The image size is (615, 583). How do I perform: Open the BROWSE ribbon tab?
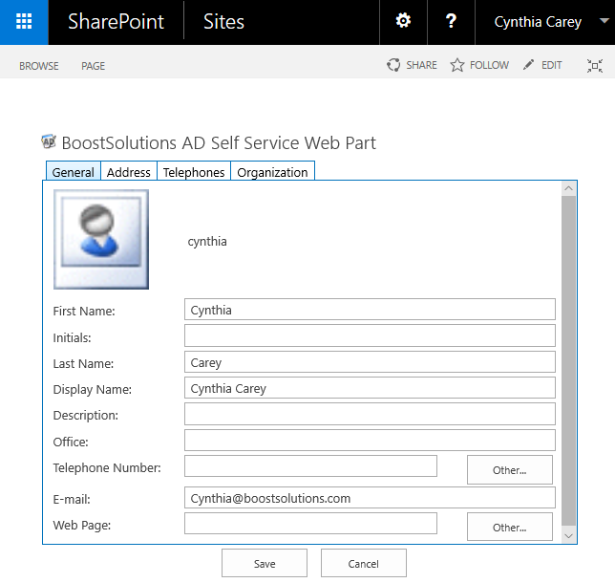(x=39, y=66)
